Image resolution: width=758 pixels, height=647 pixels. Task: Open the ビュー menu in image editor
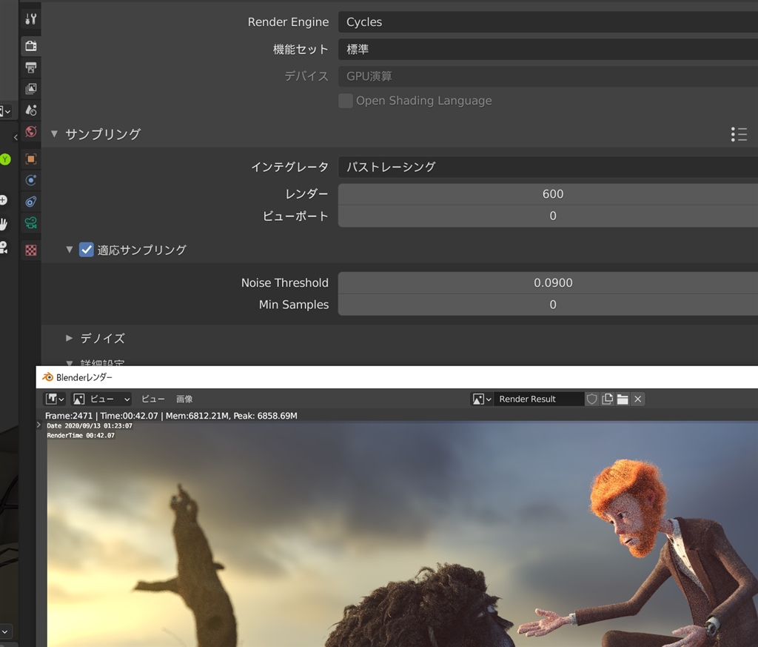tap(152, 399)
